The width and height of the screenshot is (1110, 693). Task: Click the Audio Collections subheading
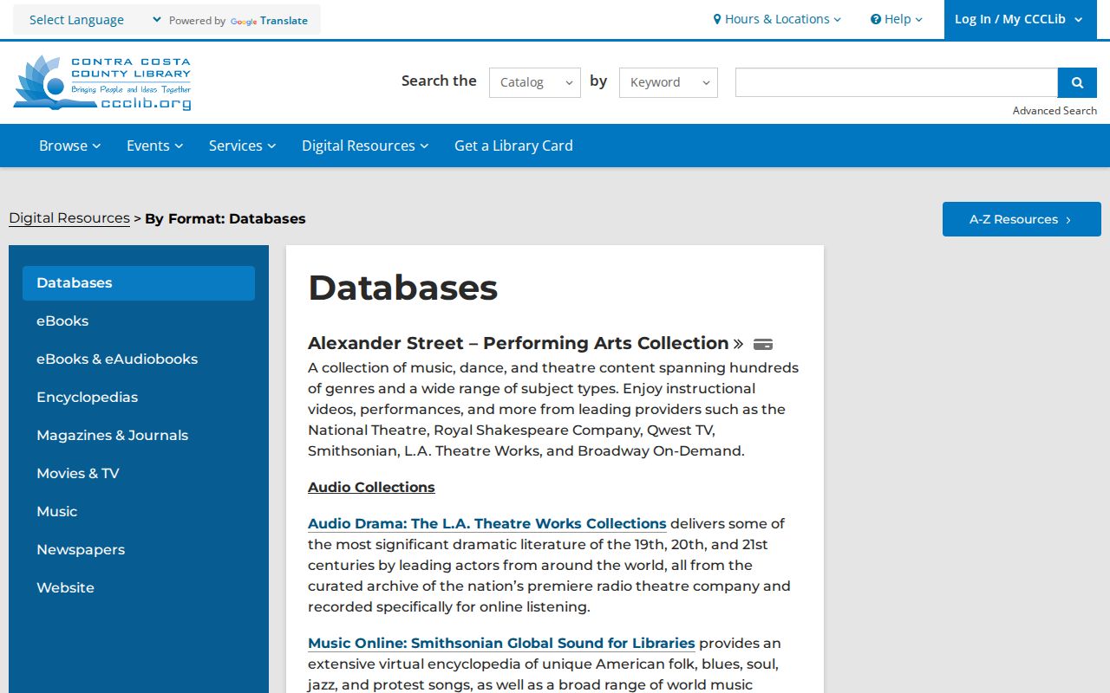(x=371, y=488)
